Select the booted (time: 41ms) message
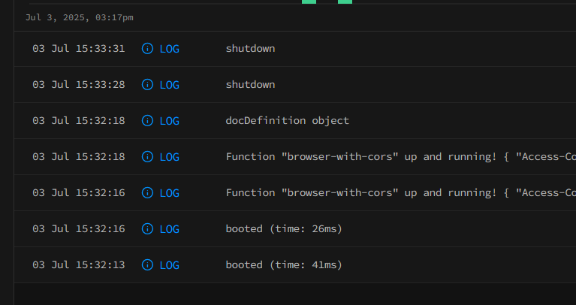This screenshot has width=576, height=305. point(284,265)
